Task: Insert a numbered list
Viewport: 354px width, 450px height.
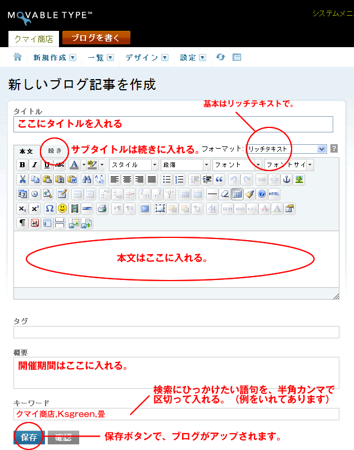Action: pyautogui.click(x=179, y=180)
